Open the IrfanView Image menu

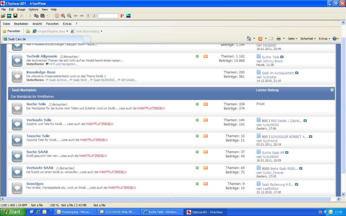pyautogui.click(x=21, y=9)
